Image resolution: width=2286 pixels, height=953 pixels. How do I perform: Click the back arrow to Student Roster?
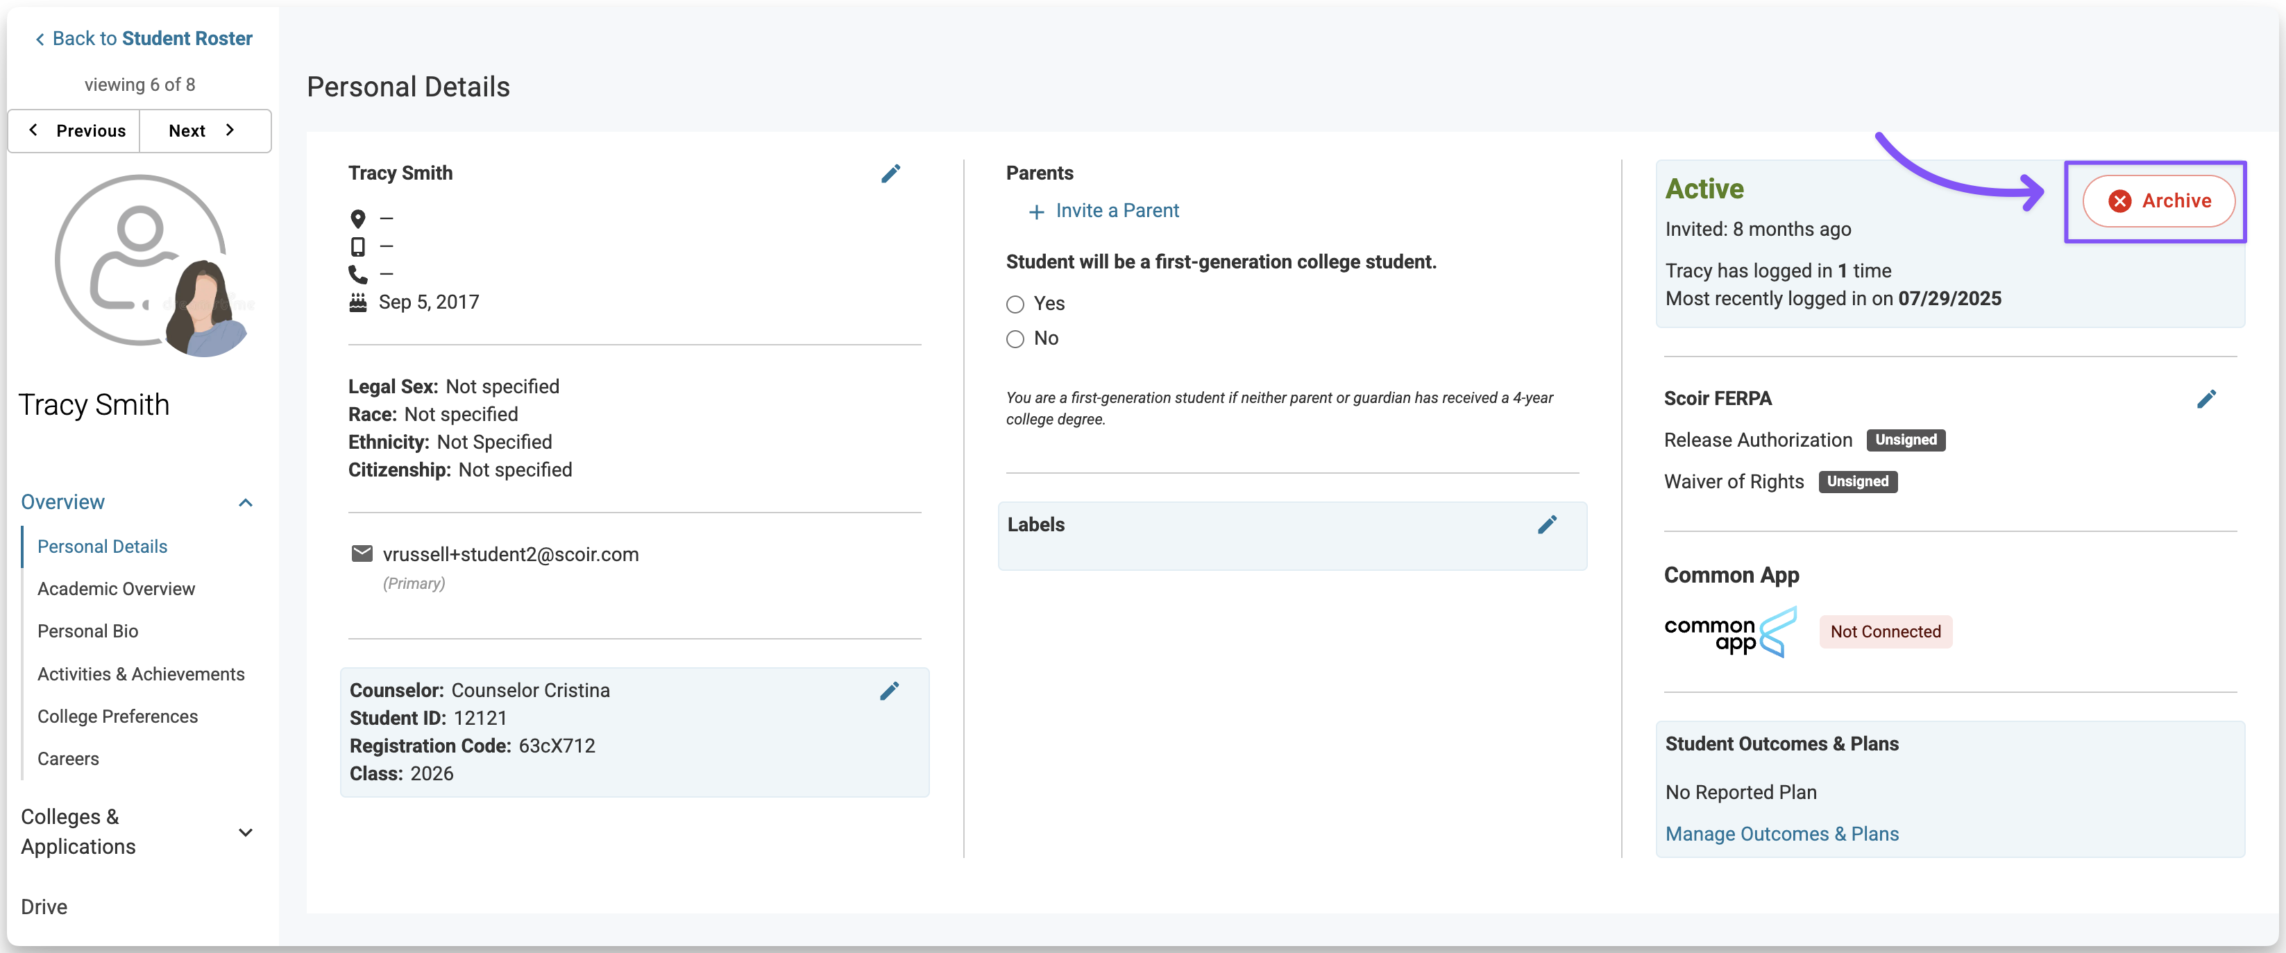tap(39, 39)
